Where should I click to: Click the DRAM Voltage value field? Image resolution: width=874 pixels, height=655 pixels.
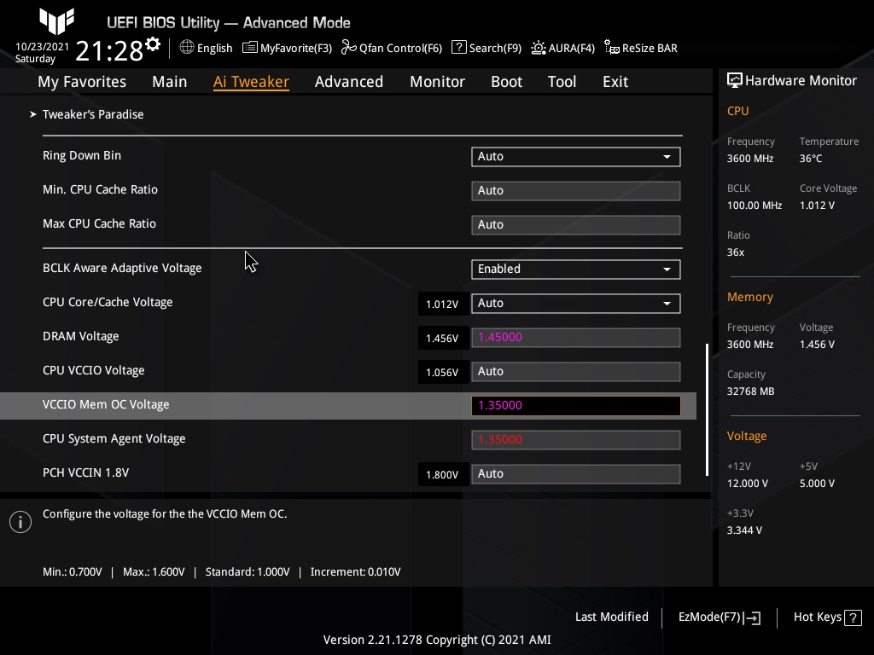(x=576, y=338)
